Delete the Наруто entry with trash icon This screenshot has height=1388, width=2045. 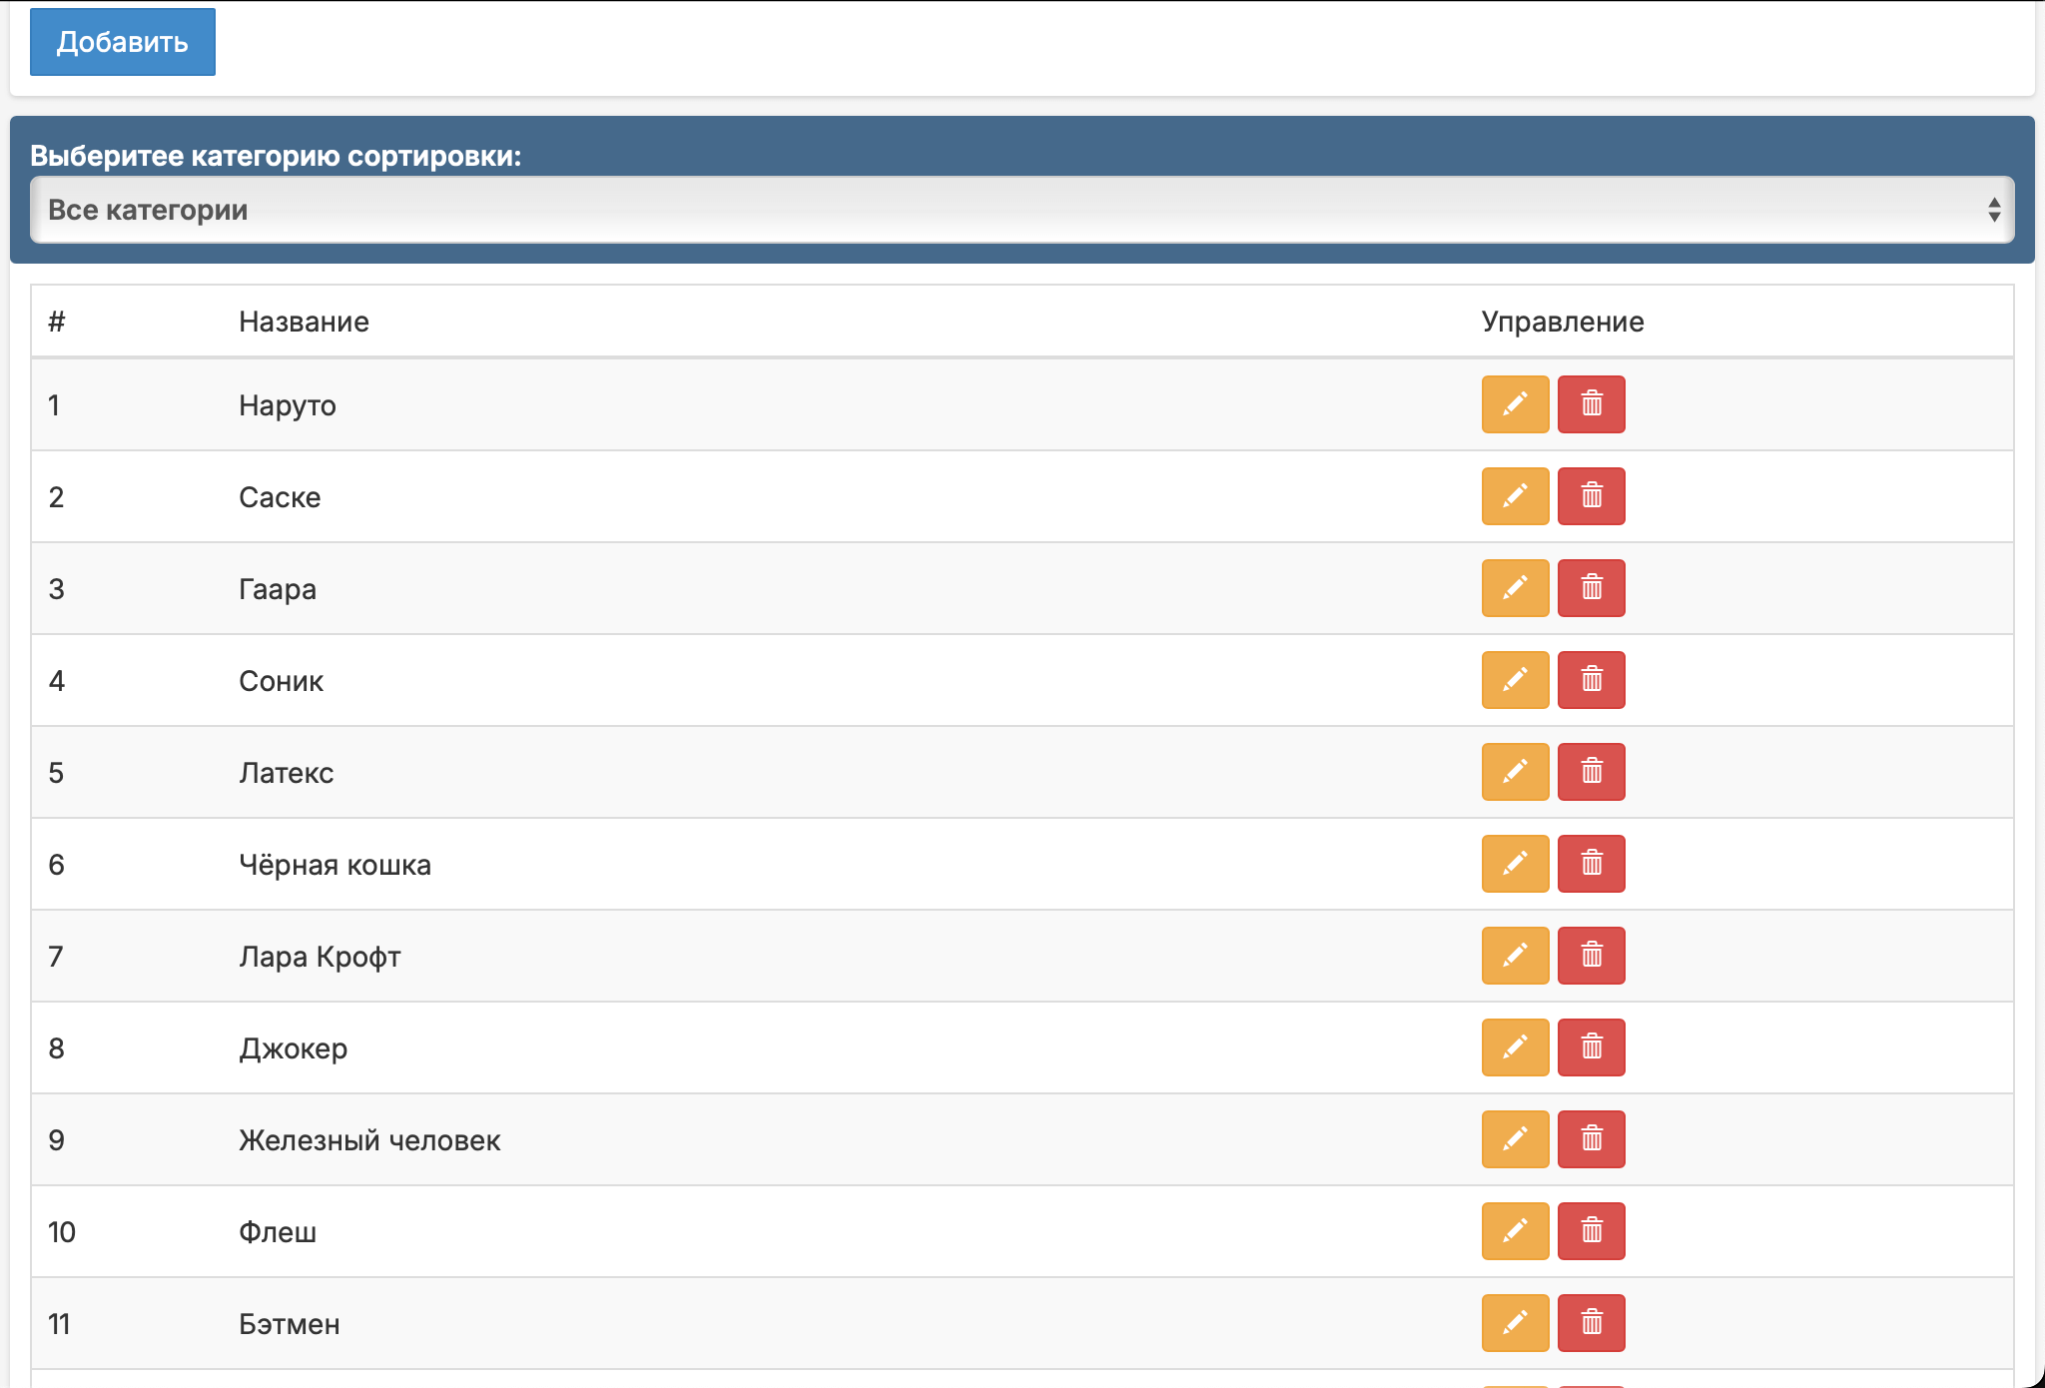pos(1591,404)
